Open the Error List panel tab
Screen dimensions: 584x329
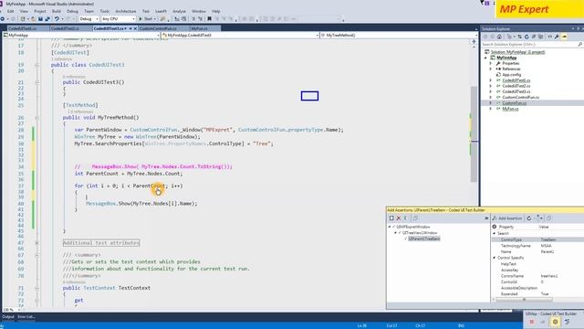point(26,317)
